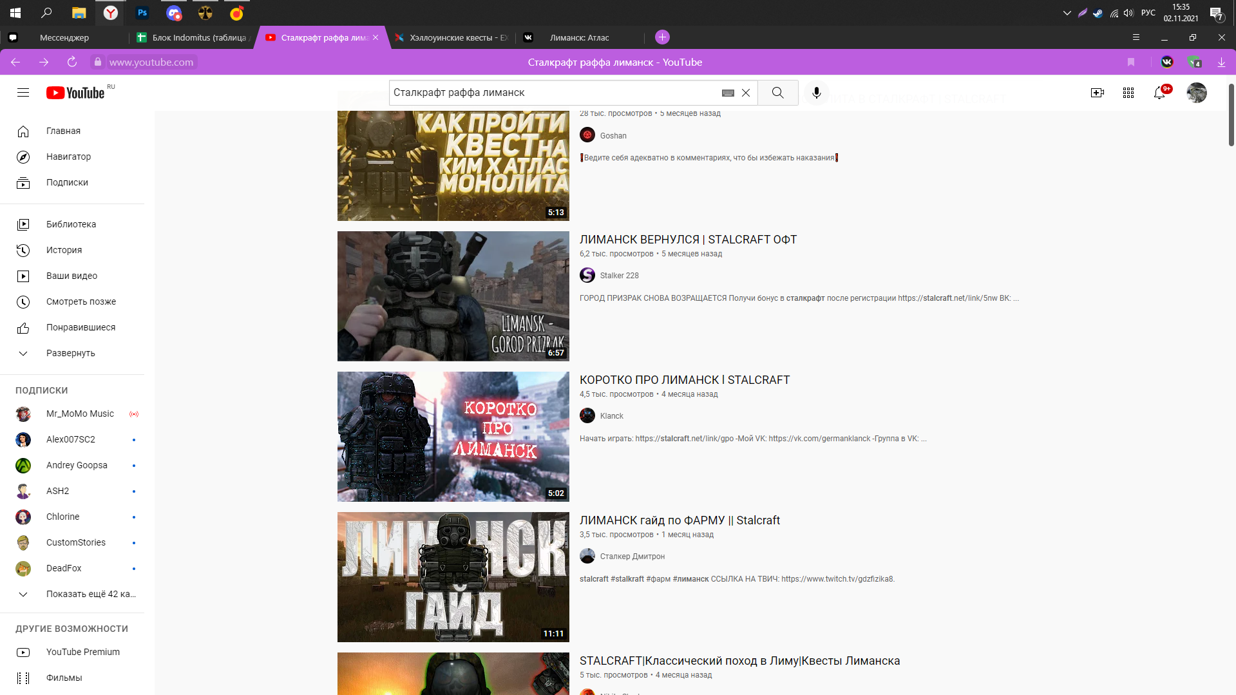Image resolution: width=1236 pixels, height=695 pixels.
Task: Open Windows Start menu
Action: 15,13
